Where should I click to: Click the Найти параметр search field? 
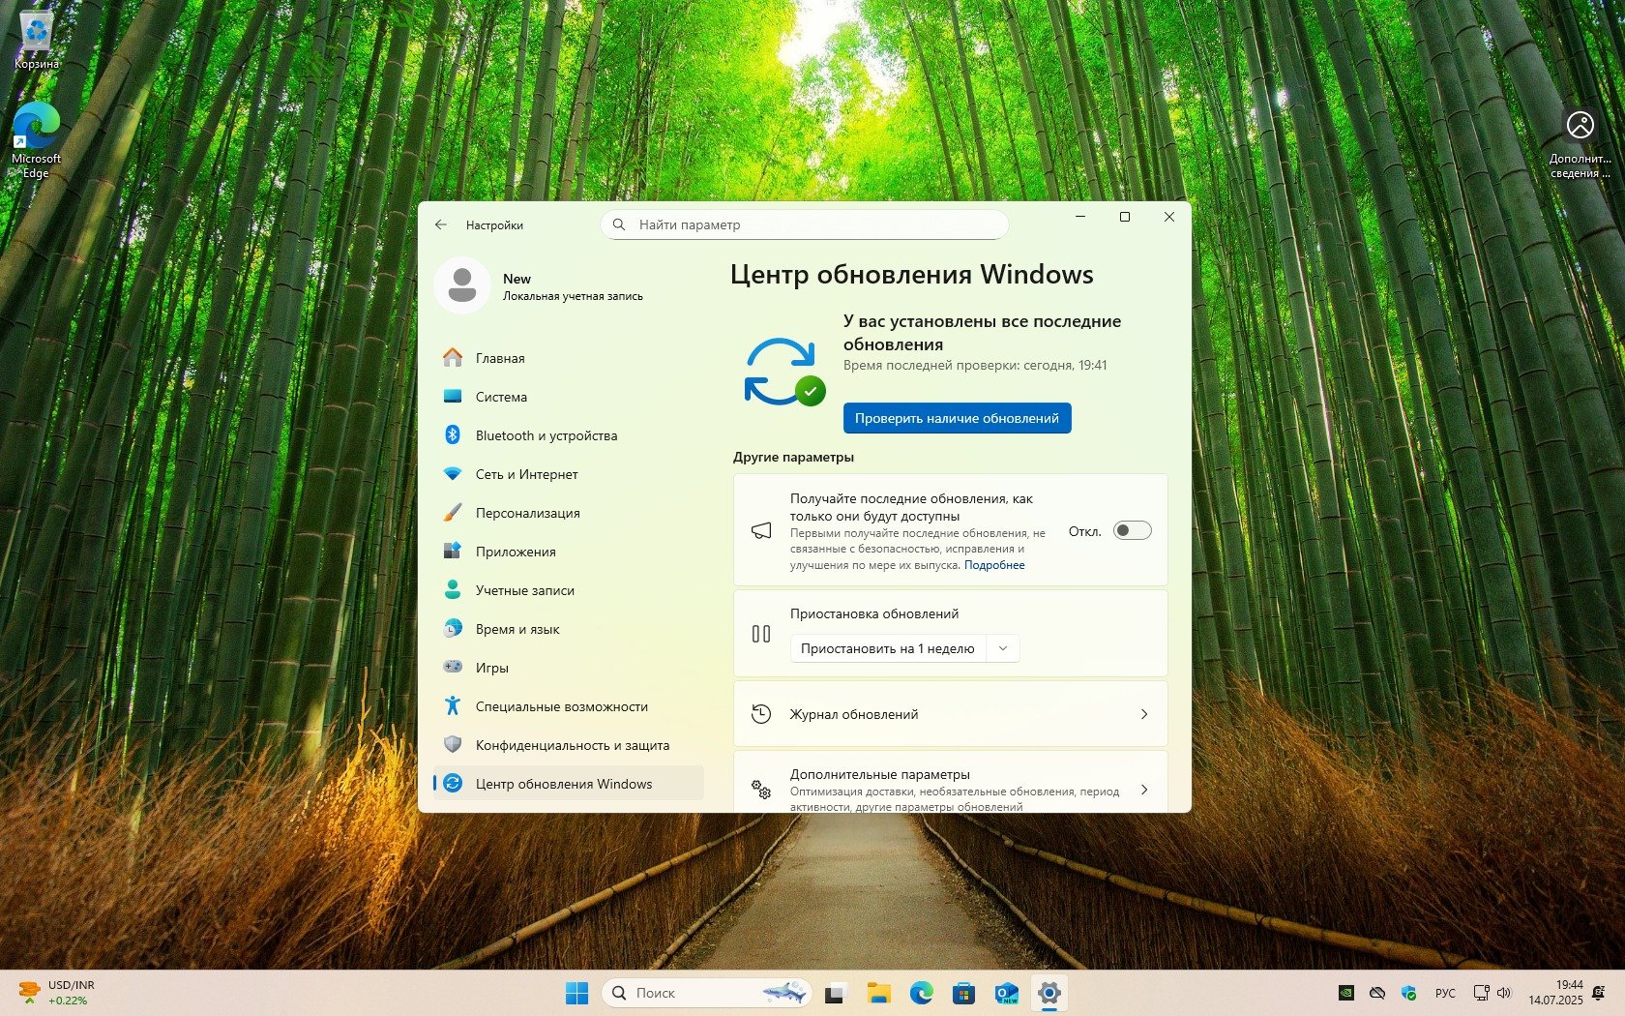point(812,224)
